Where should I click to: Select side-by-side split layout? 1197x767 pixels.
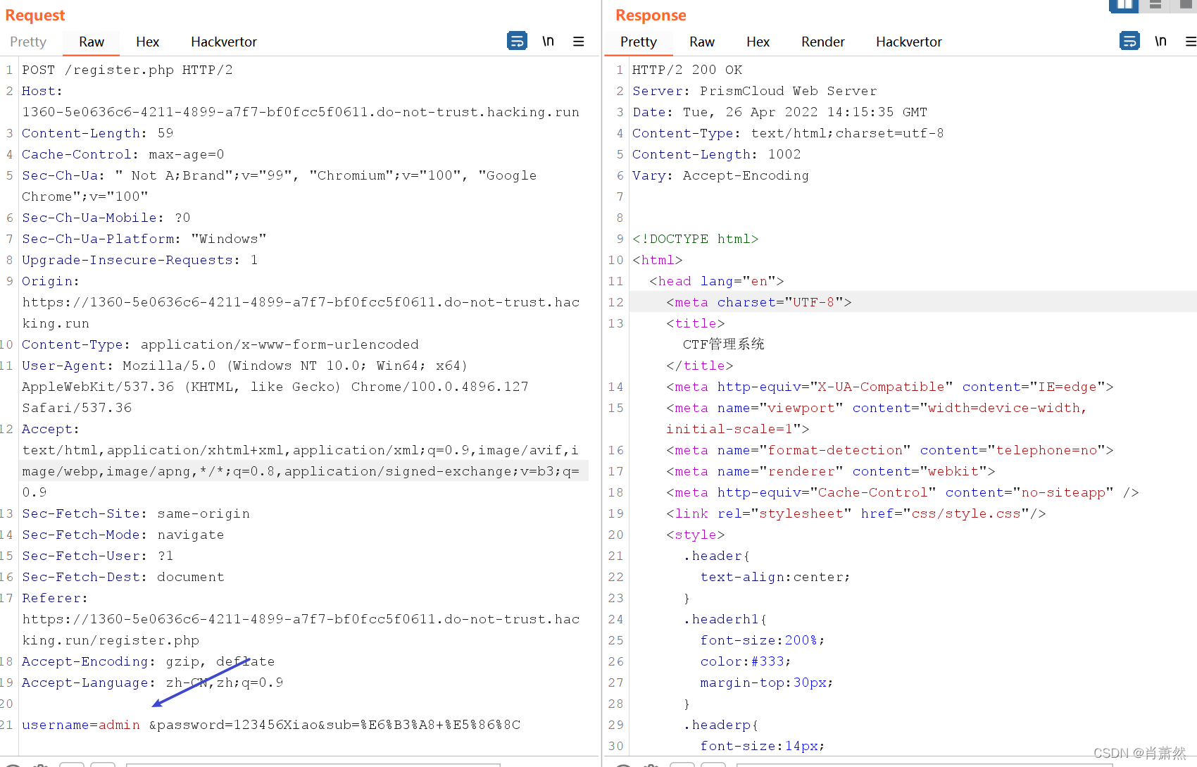coord(1123,5)
